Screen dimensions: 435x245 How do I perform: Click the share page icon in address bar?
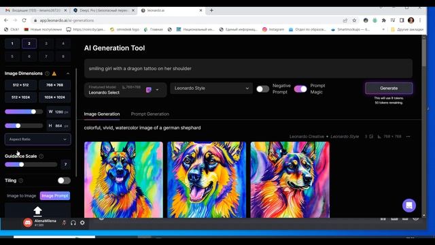pyautogui.click(x=345, y=20)
